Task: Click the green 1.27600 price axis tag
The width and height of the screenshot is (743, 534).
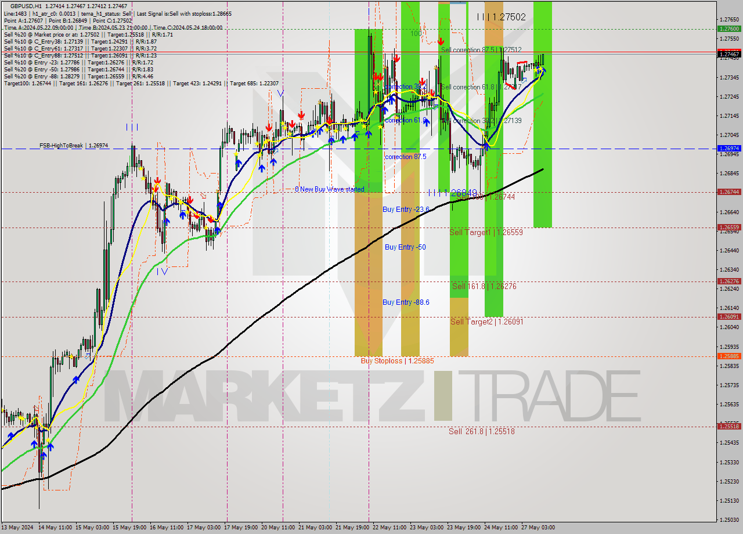Action: [x=729, y=28]
